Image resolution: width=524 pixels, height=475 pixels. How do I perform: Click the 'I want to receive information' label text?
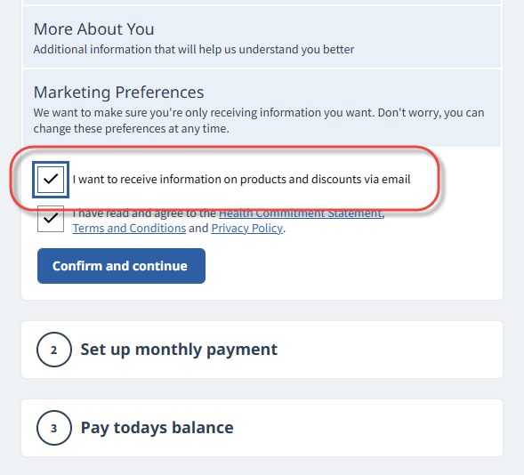click(x=241, y=180)
